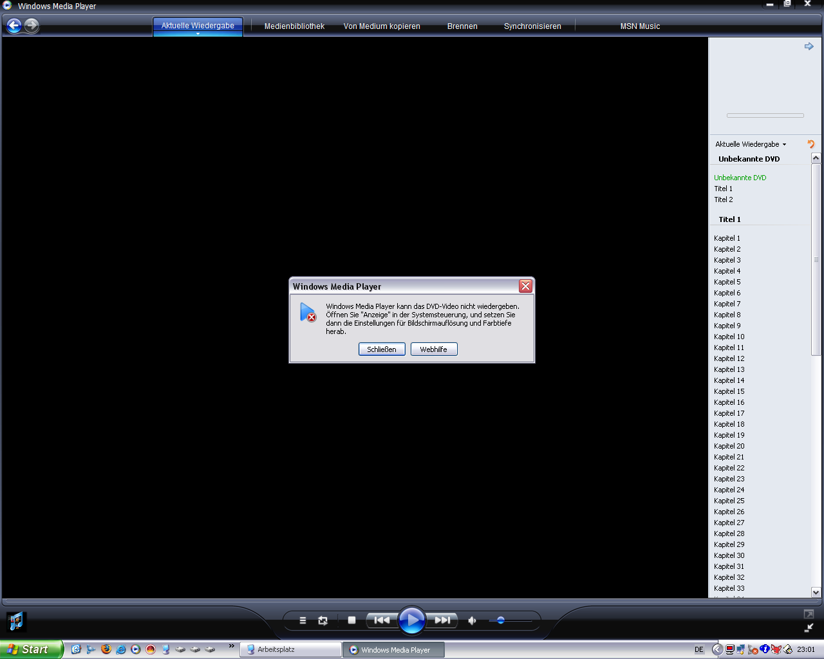This screenshot has width=824, height=659.
Task: Click the network computers tray icon
Action: (741, 649)
